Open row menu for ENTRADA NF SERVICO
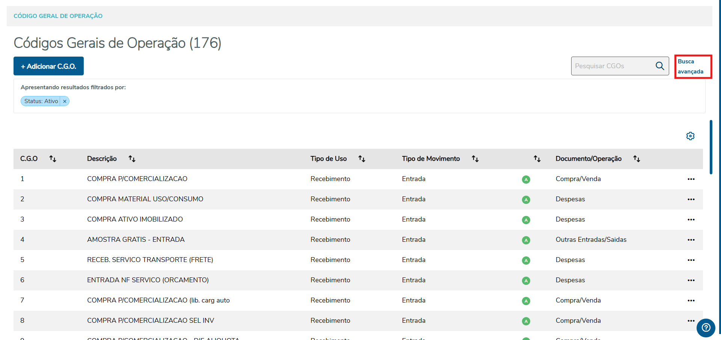Screen dimensions: 721x340 691,280
